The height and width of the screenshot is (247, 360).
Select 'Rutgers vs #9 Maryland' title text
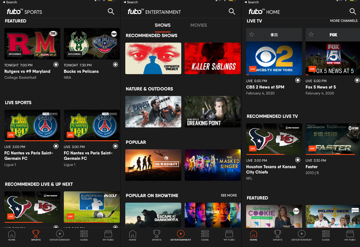(x=27, y=71)
